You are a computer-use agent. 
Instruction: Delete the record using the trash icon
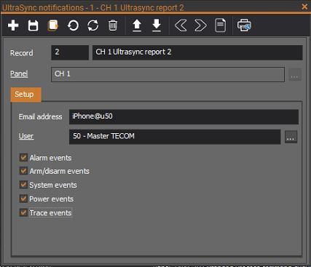tap(113, 25)
